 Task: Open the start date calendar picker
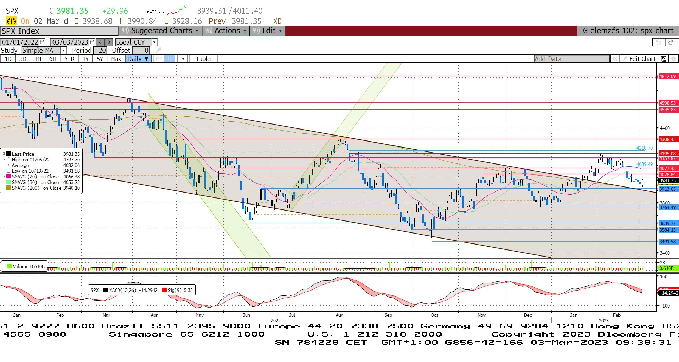click(43, 42)
